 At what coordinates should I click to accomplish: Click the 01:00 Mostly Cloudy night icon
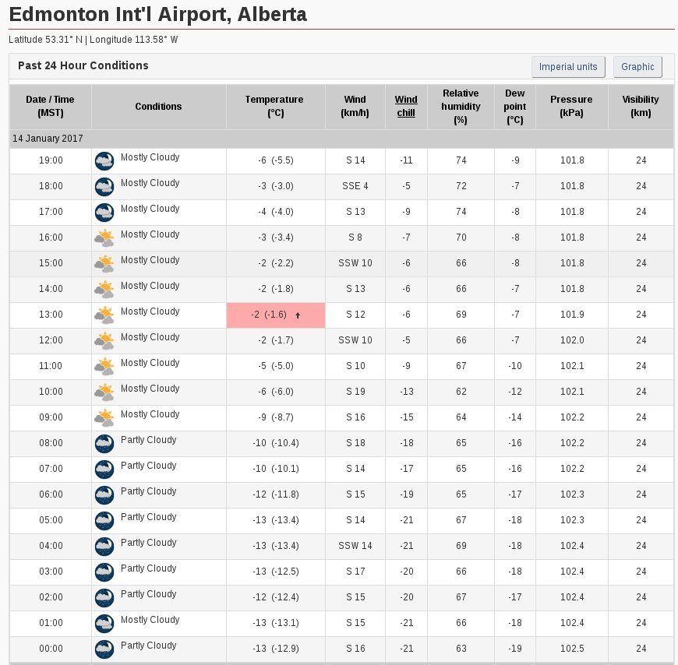point(104,624)
